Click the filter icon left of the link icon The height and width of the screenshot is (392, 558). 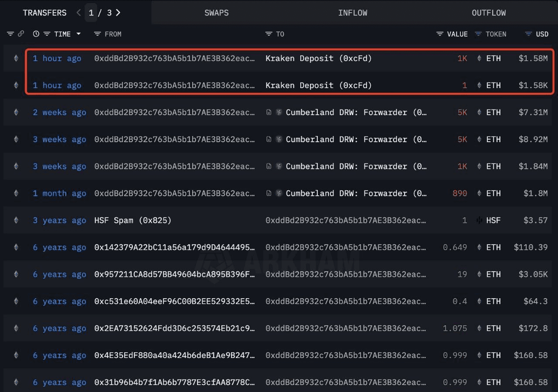(10, 34)
